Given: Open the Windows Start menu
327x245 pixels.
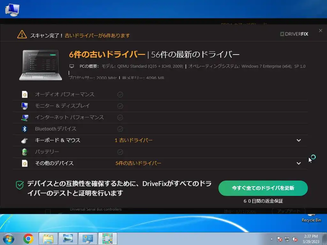Looking at the screenshot, I should [8, 239].
